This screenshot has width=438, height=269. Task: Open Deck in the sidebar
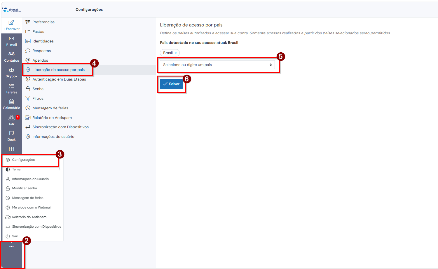click(11, 136)
